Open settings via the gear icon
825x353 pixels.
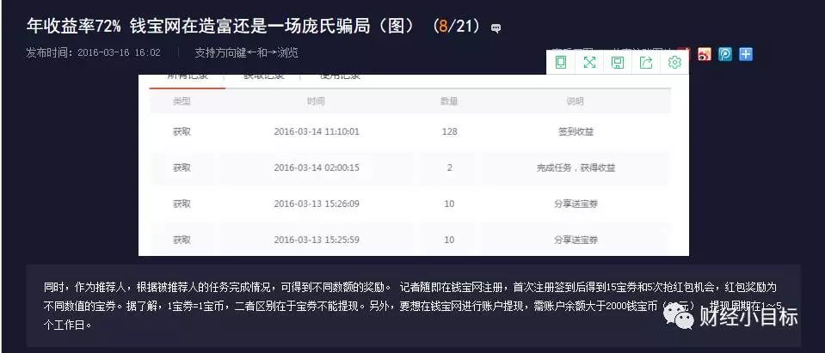[674, 63]
